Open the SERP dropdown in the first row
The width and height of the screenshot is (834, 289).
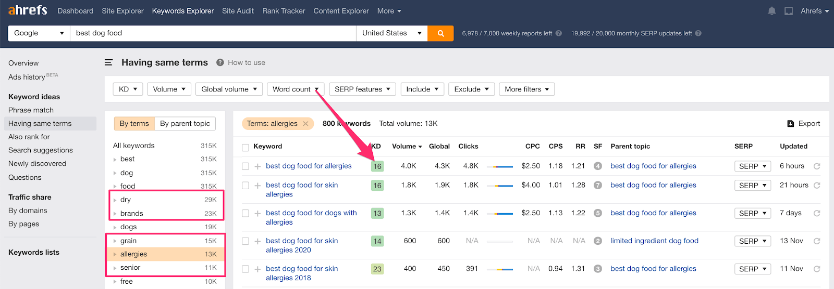click(x=752, y=166)
